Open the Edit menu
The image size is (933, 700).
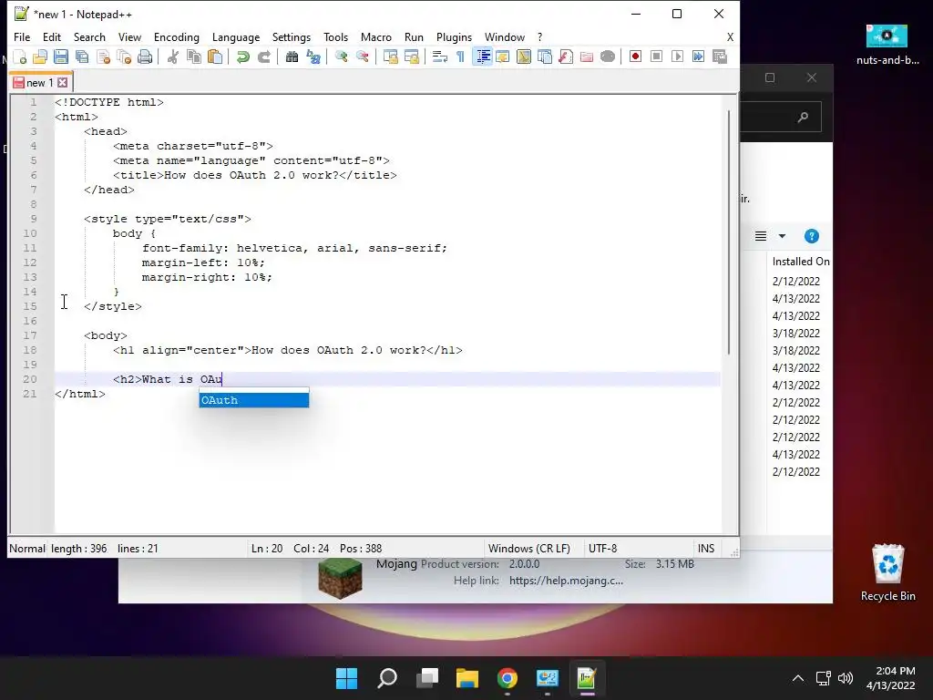coord(52,36)
